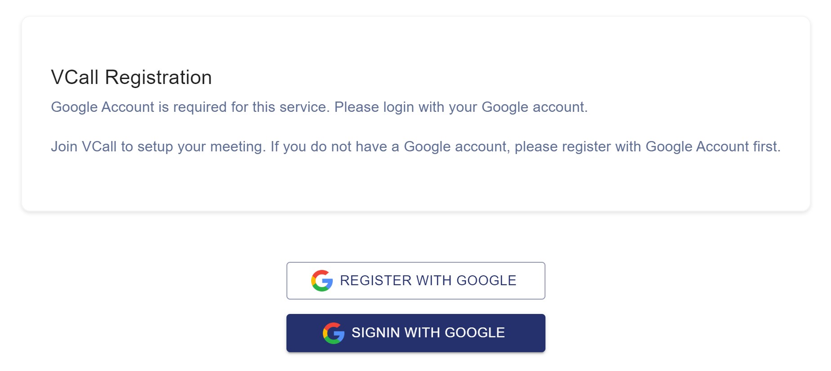The width and height of the screenshot is (831, 371).
Task: Click the Google logo in Register button
Action: pos(322,281)
